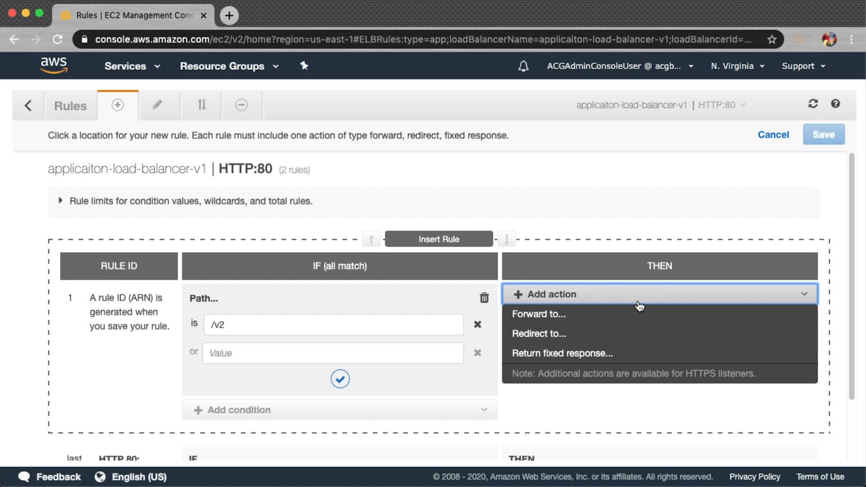This screenshot has width=866, height=487.
Task: Open the Add condition dropdown
Action: [340, 410]
